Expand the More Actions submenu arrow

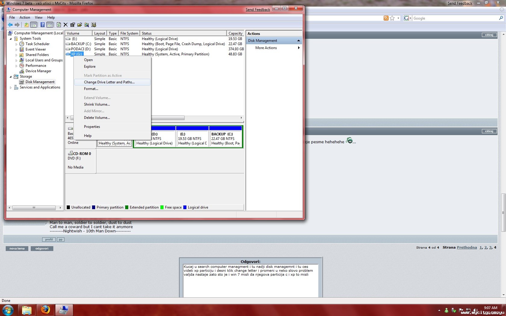(298, 48)
